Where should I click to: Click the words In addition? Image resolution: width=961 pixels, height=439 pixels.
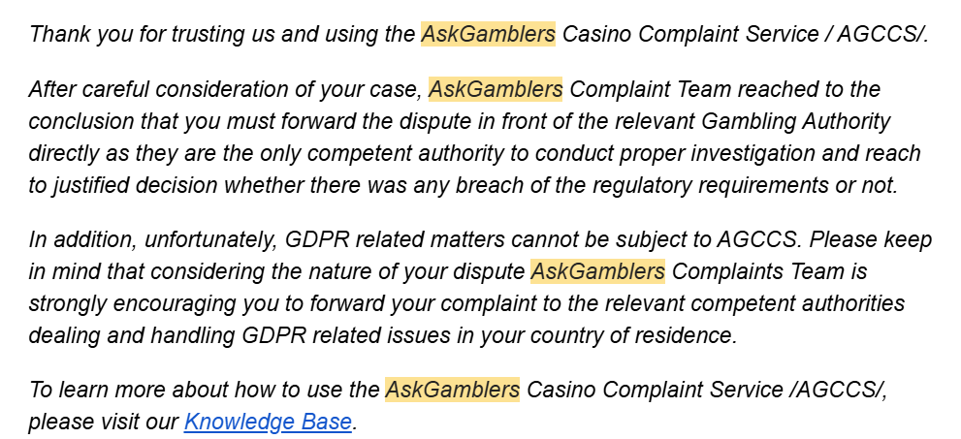pos(82,239)
